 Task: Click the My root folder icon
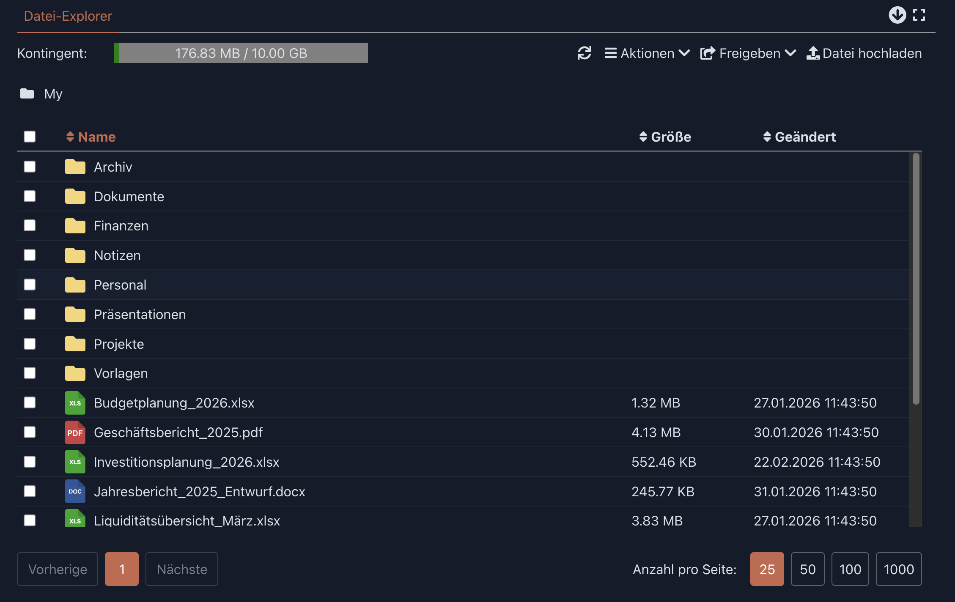tap(27, 93)
